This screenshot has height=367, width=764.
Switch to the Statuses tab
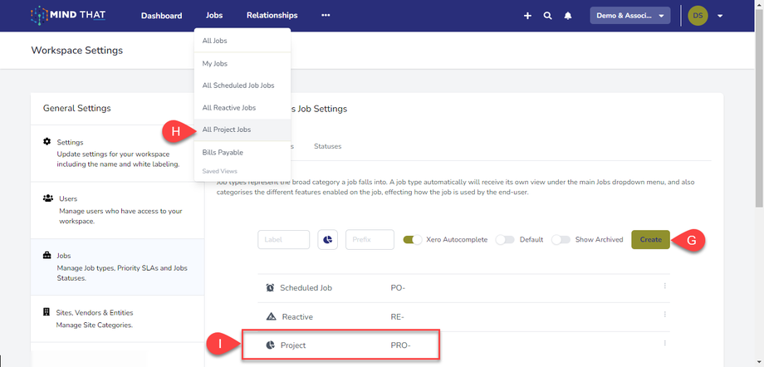click(327, 146)
